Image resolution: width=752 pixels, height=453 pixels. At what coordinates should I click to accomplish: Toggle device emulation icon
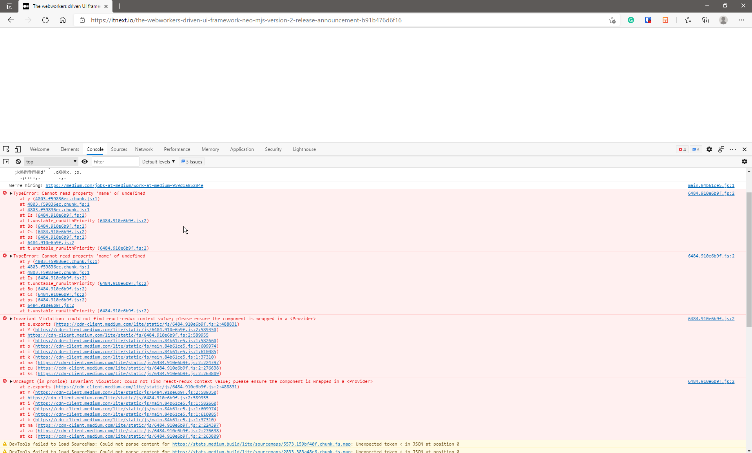(x=18, y=149)
